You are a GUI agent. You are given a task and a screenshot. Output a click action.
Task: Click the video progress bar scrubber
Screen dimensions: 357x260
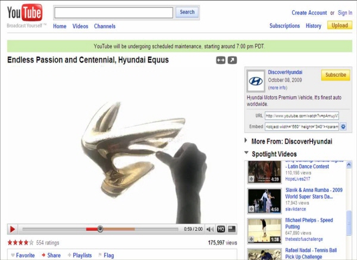click(x=100, y=229)
